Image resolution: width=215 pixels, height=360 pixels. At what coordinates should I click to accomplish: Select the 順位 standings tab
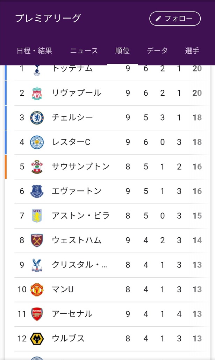point(122,51)
